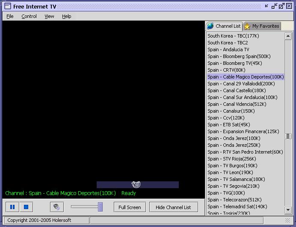Click the globe icon on Channel List tab
Screen dimensions: 296x227
click(x=210, y=26)
